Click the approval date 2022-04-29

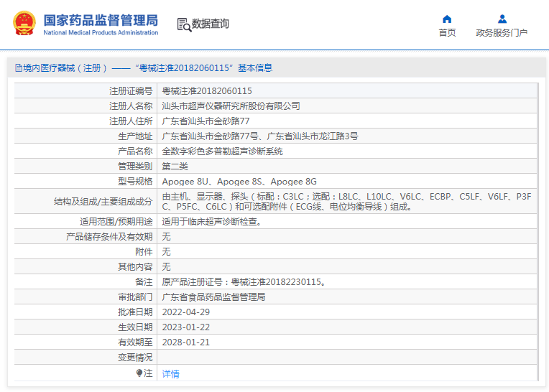coord(186,312)
